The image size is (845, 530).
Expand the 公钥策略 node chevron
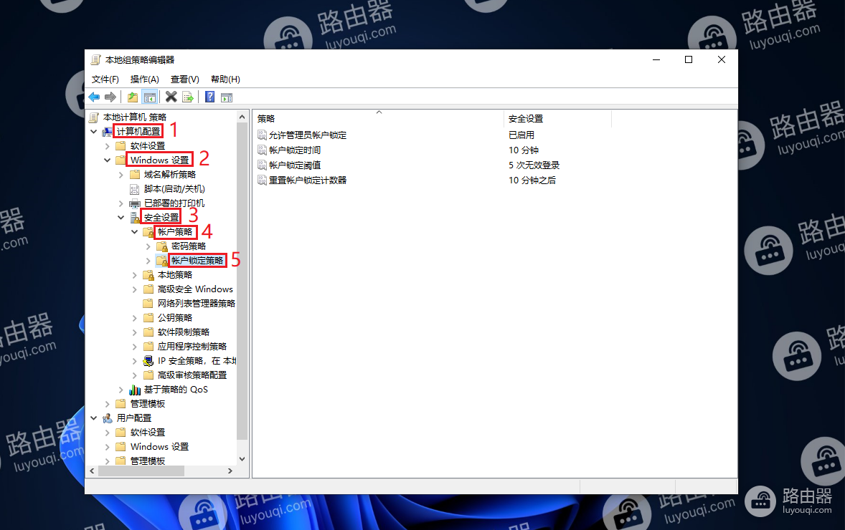click(x=135, y=318)
